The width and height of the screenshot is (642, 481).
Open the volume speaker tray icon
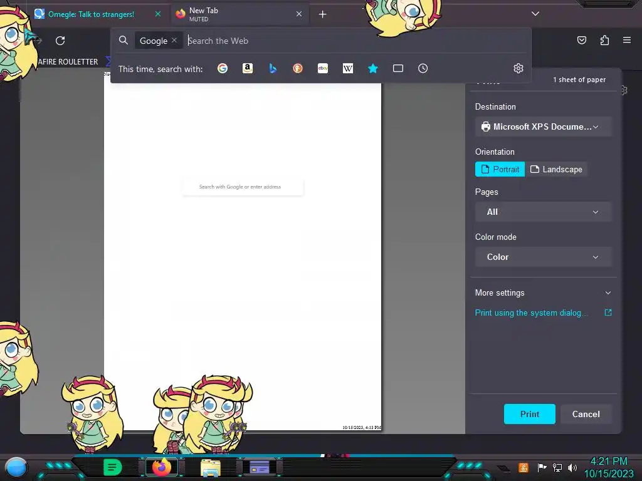572,467
